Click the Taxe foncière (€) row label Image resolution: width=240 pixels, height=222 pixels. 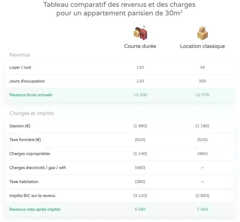[25, 140]
